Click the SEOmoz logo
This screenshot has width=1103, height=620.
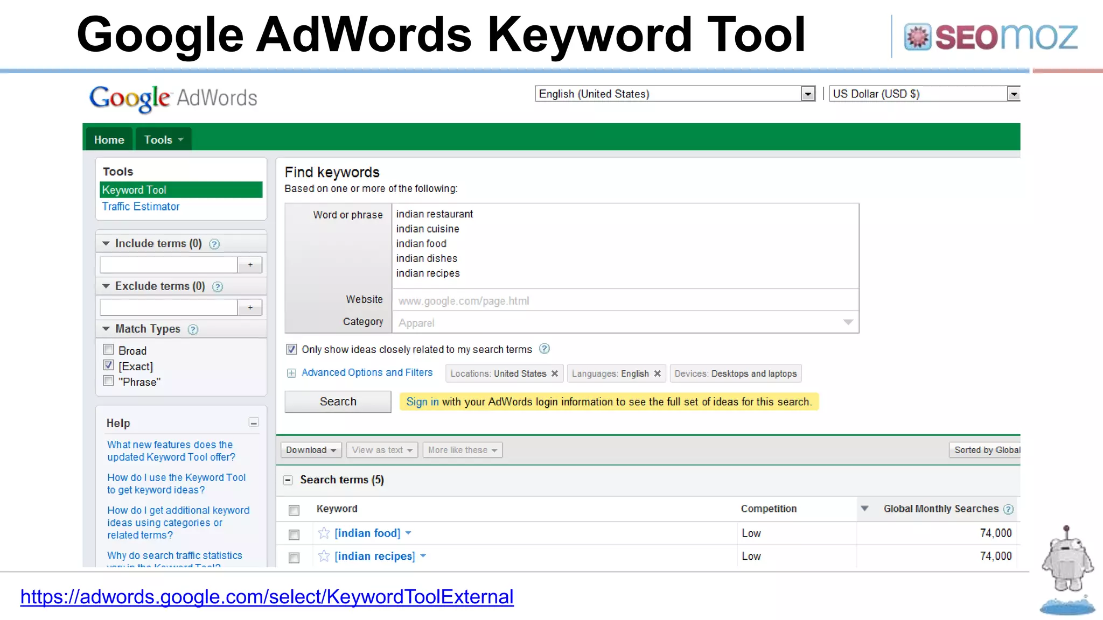[991, 37]
